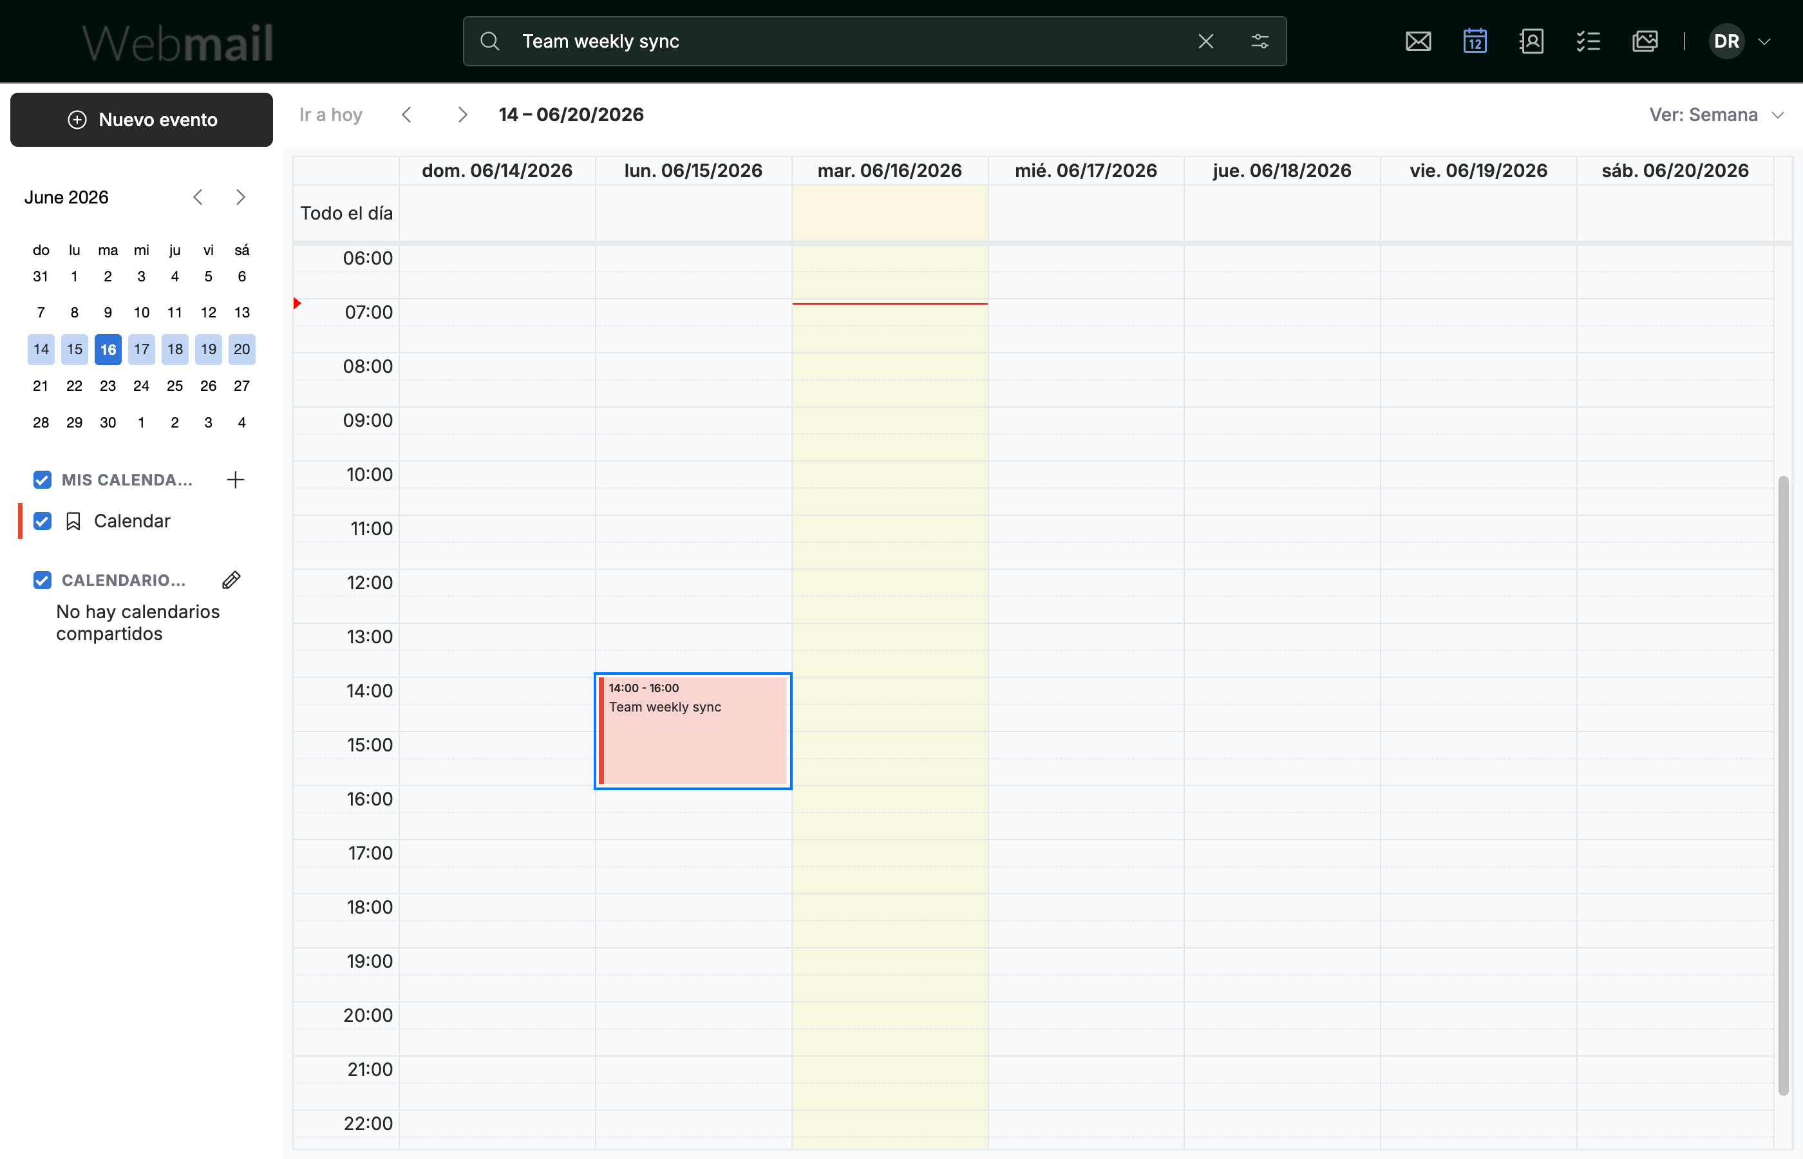Show next month in mini calendar
This screenshot has width=1803, height=1159.
click(x=241, y=197)
